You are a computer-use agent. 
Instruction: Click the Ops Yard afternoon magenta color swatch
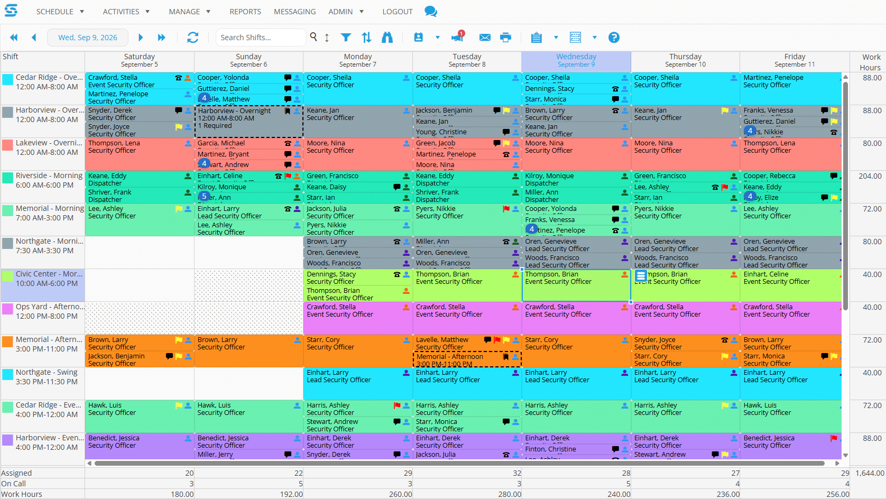pyautogui.click(x=8, y=309)
